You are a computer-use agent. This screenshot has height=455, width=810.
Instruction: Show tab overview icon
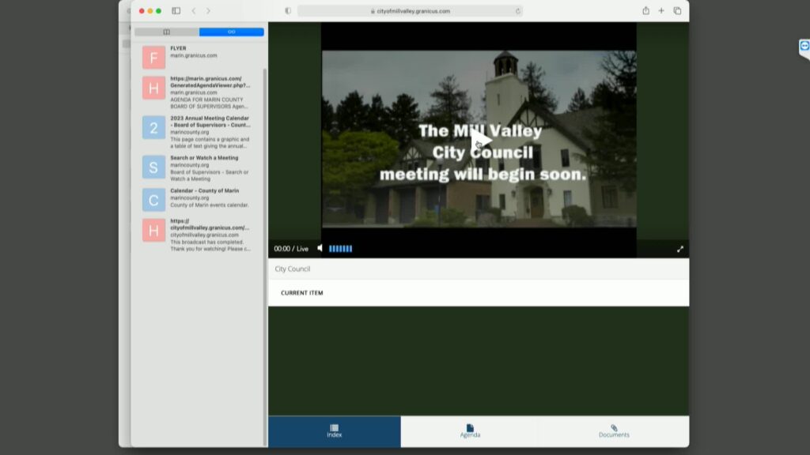677,10
